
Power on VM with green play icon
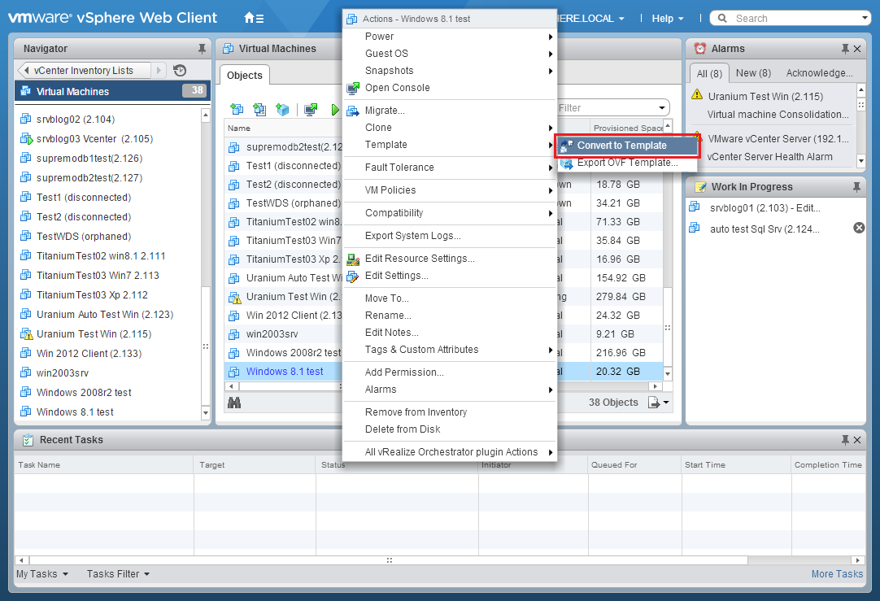[x=335, y=110]
